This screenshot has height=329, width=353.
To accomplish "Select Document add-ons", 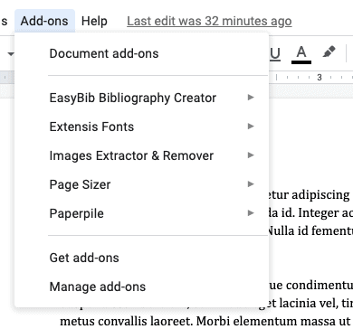I will tap(142, 53).
